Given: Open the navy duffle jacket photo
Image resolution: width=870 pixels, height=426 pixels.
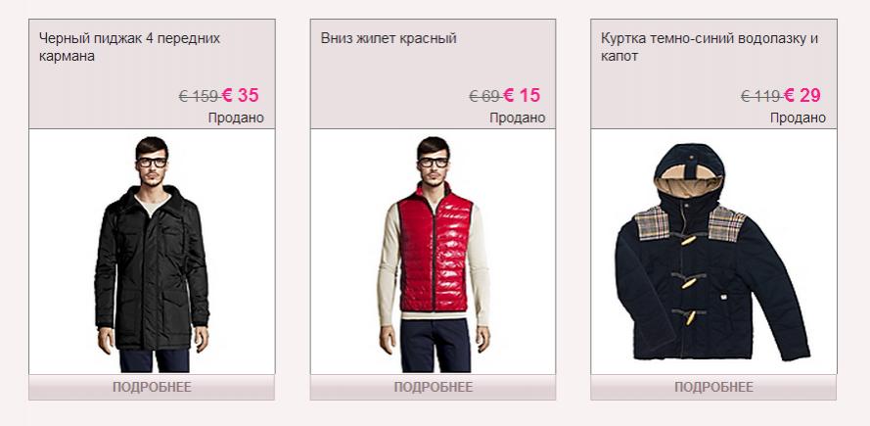Looking at the screenshot, I should 713,252.
